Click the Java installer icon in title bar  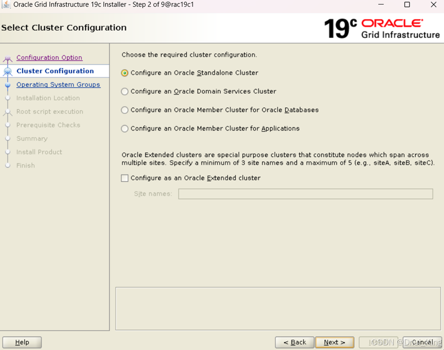(x=6, y=5)
